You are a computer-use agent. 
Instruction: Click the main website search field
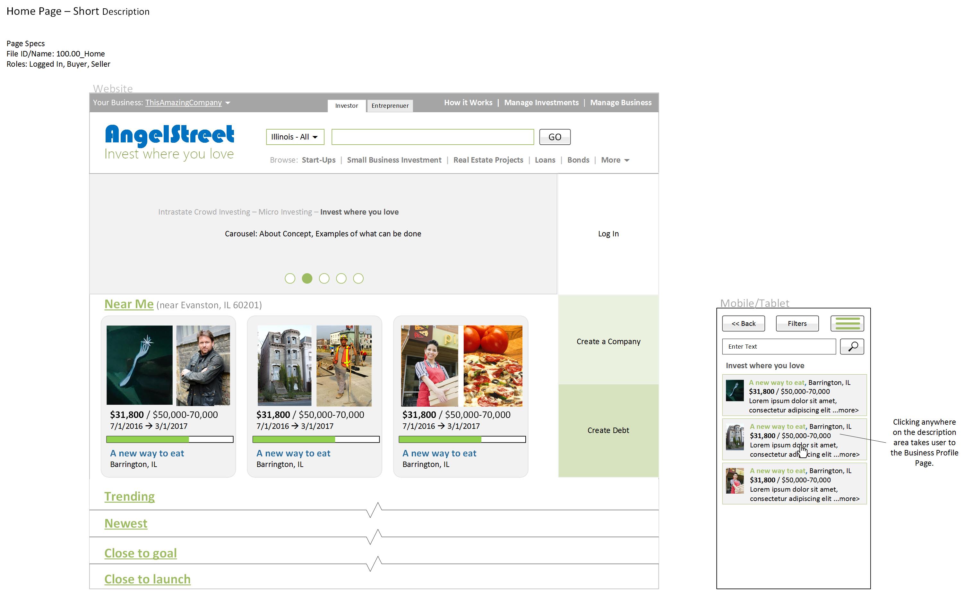point(432,137)
